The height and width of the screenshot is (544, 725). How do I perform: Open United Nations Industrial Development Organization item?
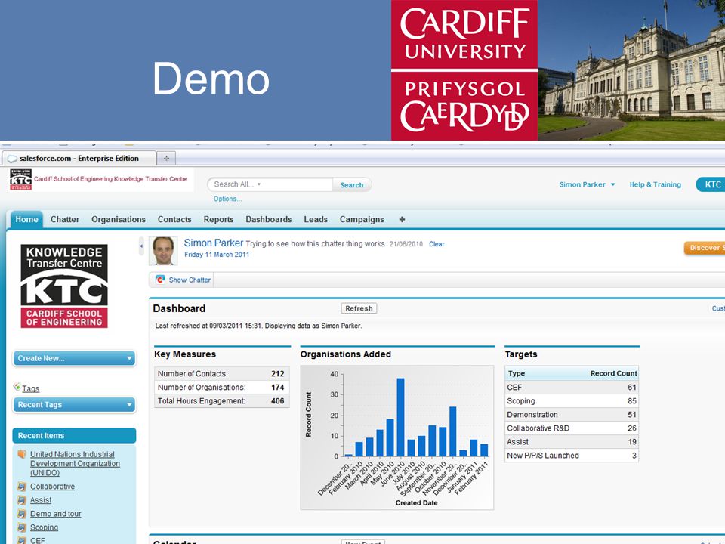point(75,463)
